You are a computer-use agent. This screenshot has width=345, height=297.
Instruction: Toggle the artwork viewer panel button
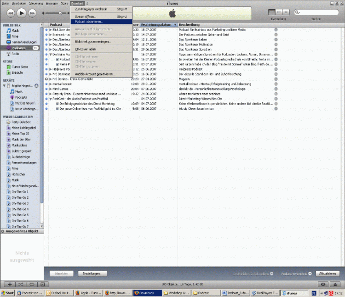click(x=42, y=285)
